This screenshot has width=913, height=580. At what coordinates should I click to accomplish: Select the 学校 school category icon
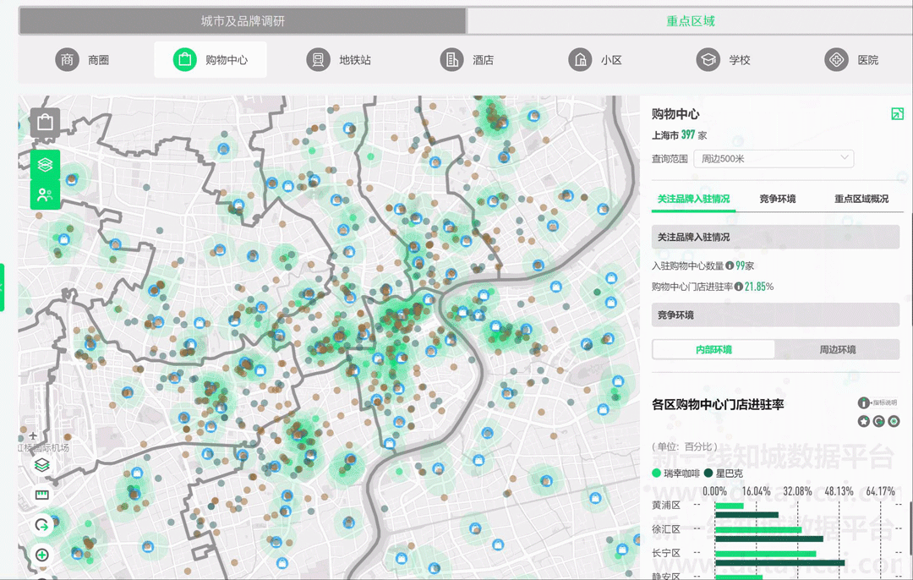(x=708, y=60)
